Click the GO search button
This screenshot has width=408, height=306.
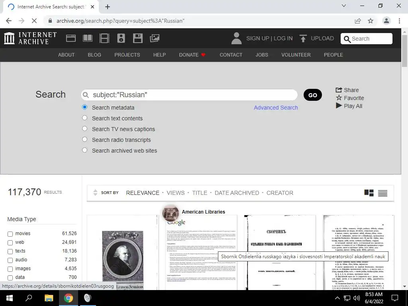click(312, 95)
